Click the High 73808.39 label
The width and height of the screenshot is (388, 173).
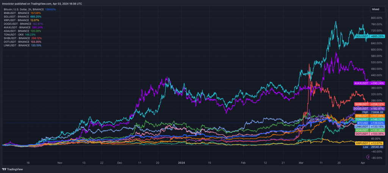[372, 112]
